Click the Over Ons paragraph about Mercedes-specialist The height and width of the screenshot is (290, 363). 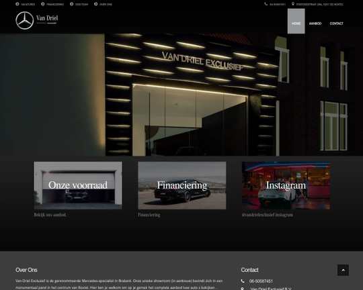coord(119,284)
